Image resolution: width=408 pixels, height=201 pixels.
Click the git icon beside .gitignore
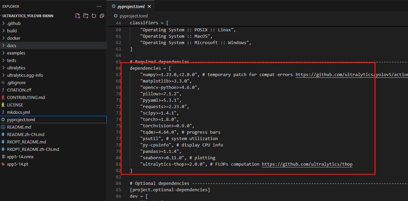[x=3, y=82]
